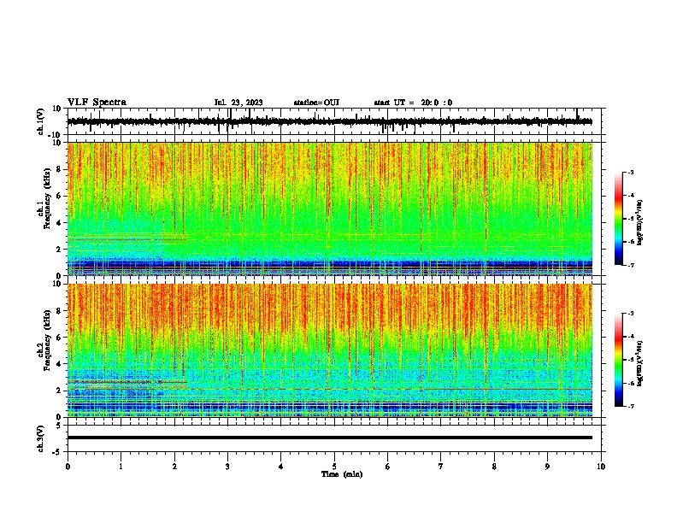Click the "-3" label on ch.1 colorbar

[630, 172]
